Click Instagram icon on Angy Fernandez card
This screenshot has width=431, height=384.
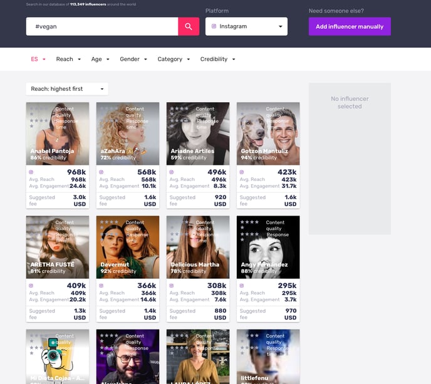coord(242,286)
